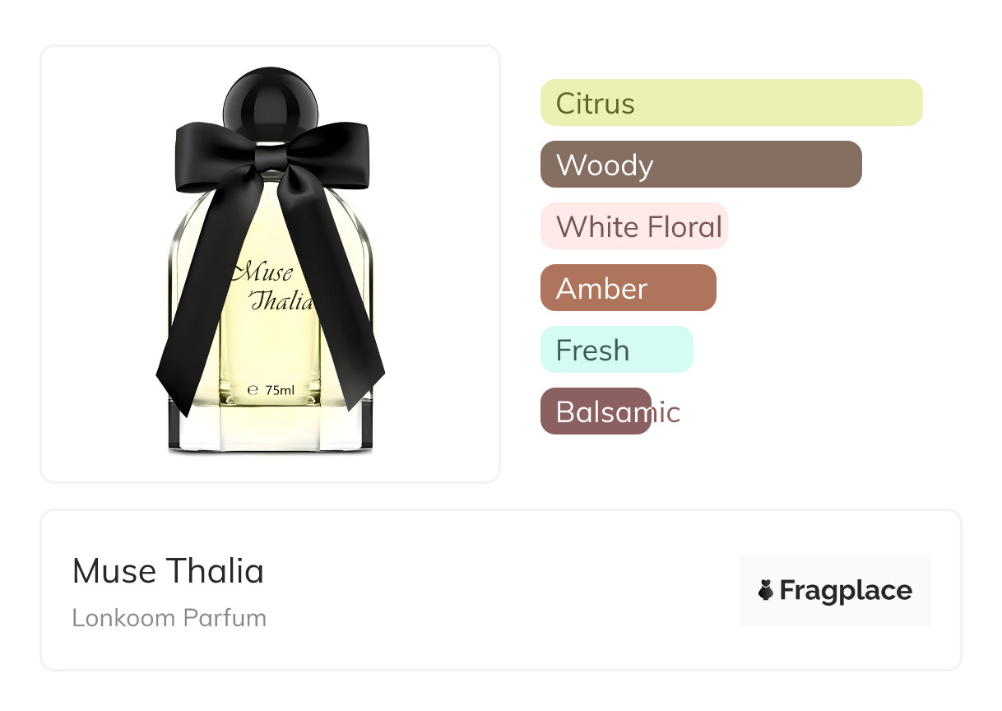Select the Fresh accord bar
Viewport: 1002px width, 711px height.
617,350
